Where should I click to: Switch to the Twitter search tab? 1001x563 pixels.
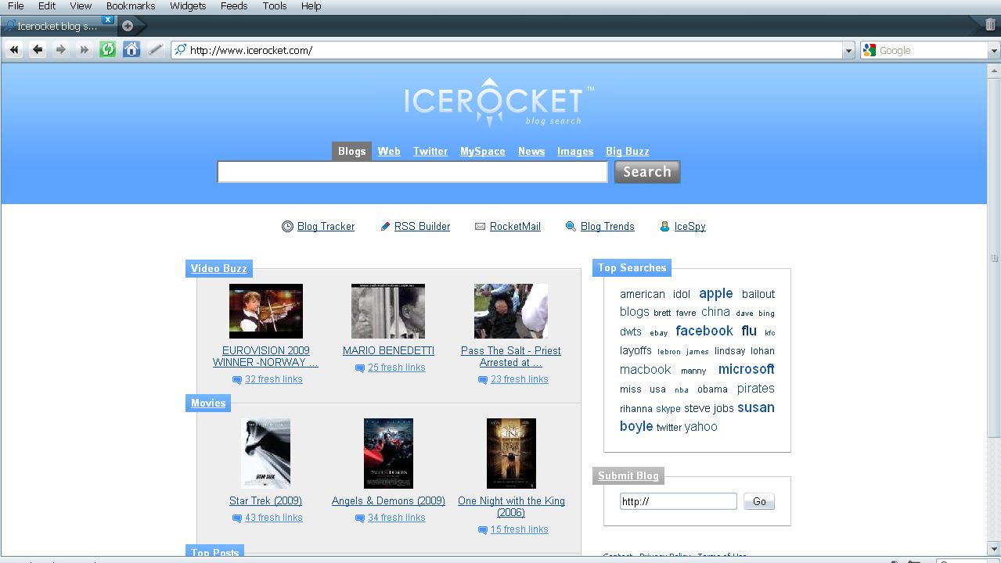pos(430,151)
